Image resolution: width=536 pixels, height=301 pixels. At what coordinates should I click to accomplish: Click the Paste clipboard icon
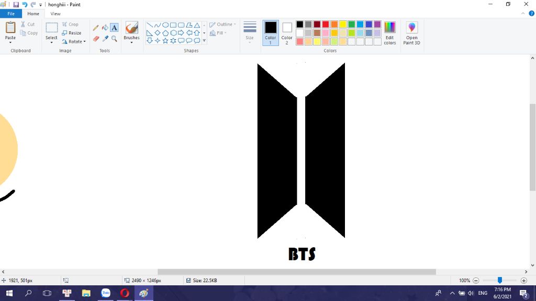coord(10,27)
